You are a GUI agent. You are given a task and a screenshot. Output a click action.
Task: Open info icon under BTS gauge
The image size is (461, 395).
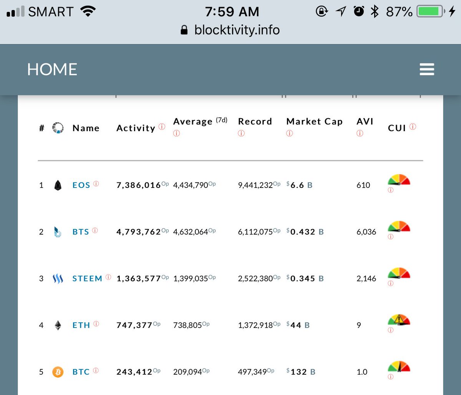[x=391, y=237]
